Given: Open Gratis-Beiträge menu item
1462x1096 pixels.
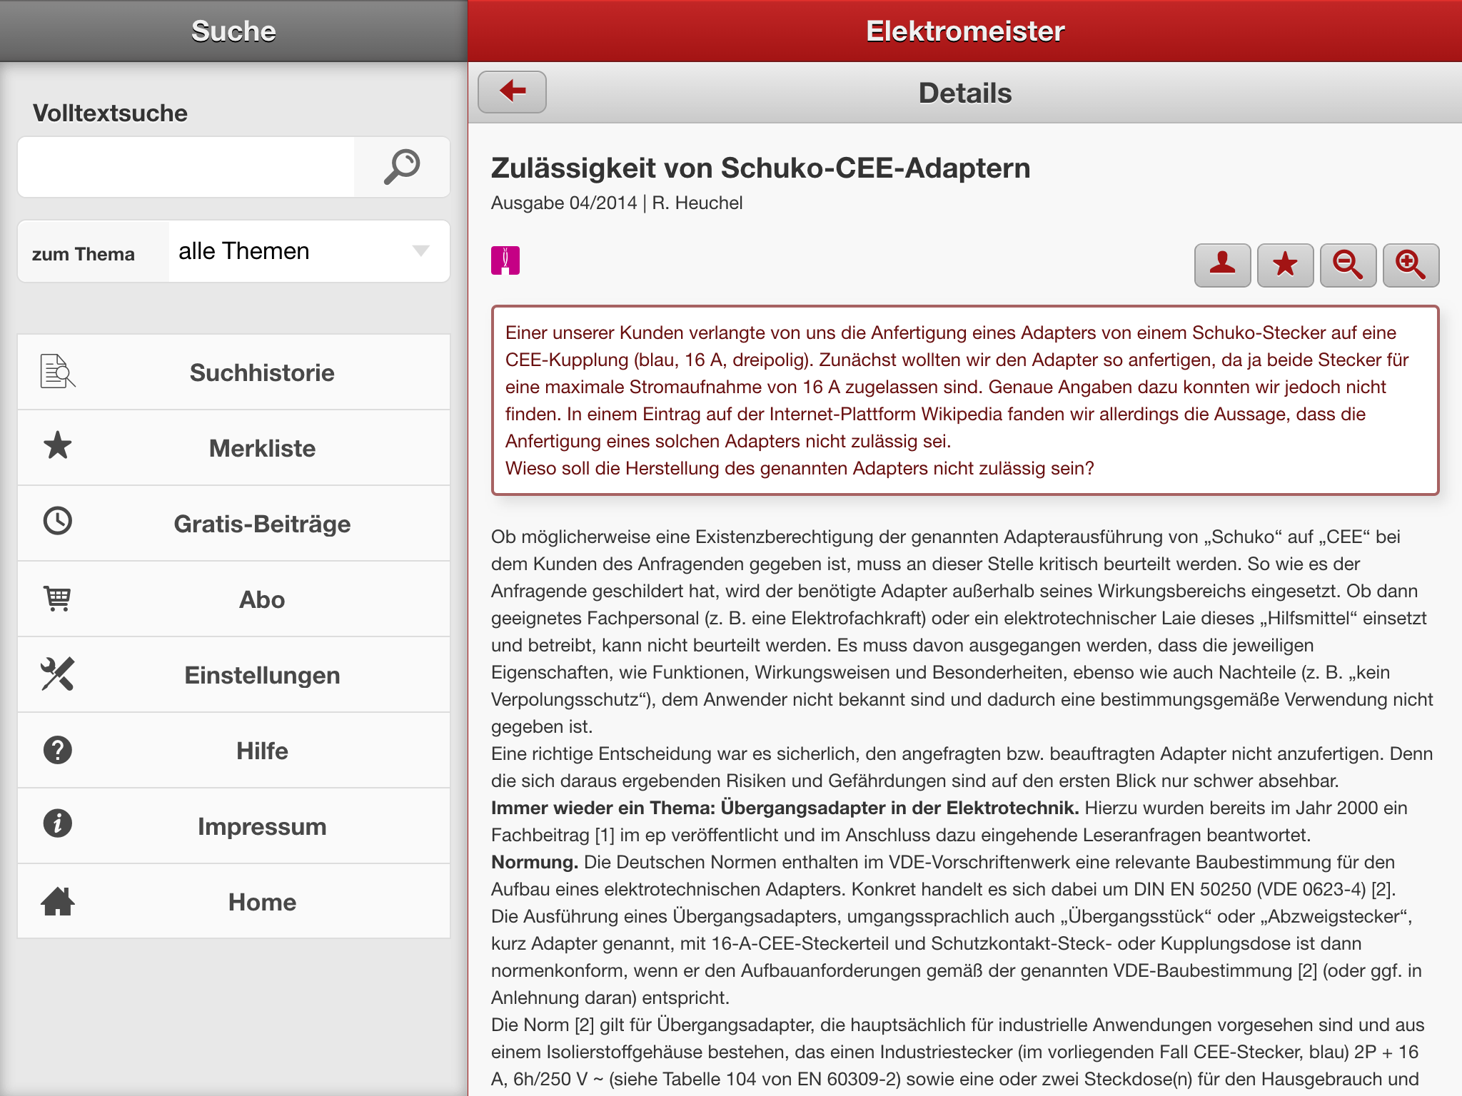Looking at the screenshot, I should [x=234, y=524].
